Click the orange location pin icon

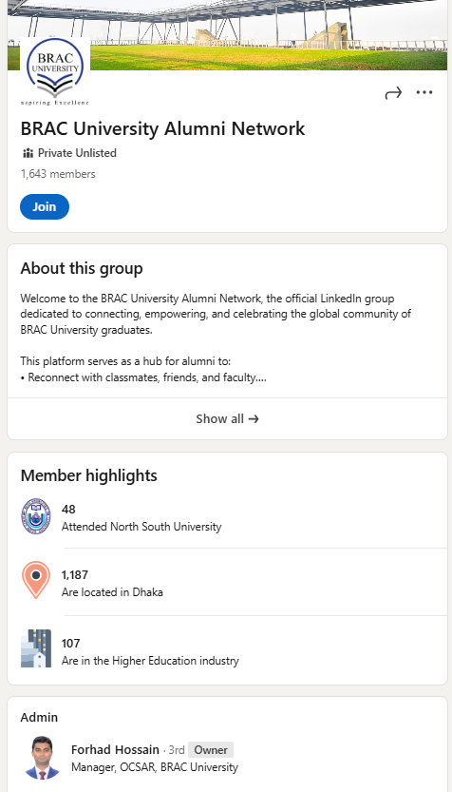[x=36, y=580]
